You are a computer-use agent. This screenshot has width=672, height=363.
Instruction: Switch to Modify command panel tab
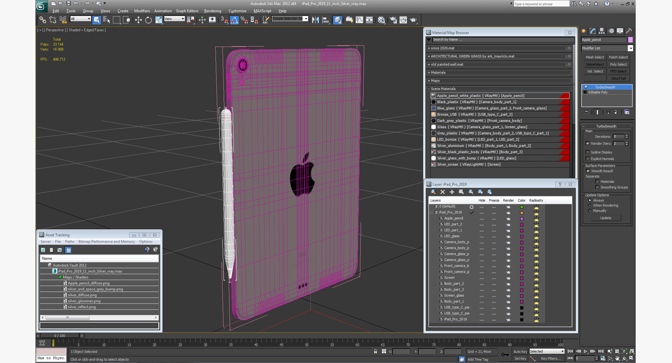coord(593,31)
